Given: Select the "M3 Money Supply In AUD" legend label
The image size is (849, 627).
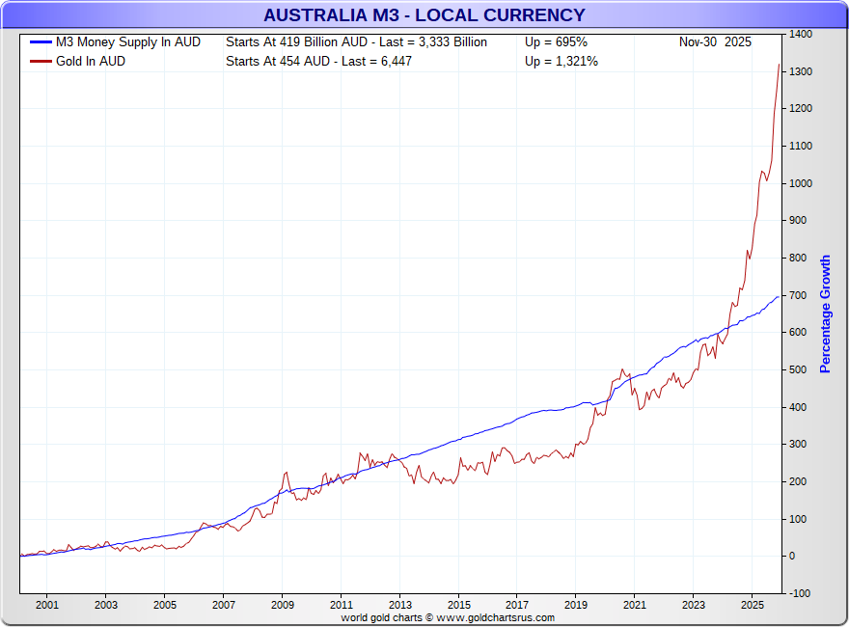Looking at the screenshot, I should coord(128,42).
